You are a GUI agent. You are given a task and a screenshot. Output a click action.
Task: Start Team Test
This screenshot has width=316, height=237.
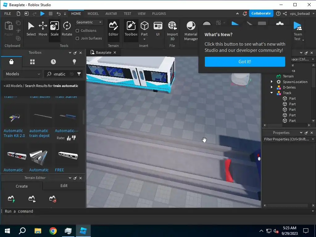click(298, 31)
